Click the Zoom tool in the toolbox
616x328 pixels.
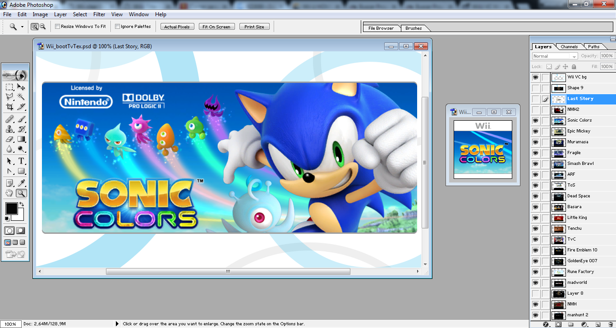(x=21, y=193)
